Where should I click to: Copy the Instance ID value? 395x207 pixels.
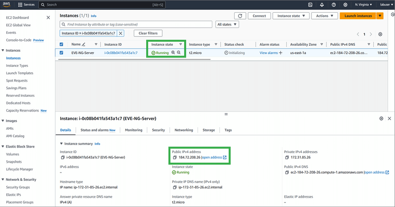click(x=63, y=157)
